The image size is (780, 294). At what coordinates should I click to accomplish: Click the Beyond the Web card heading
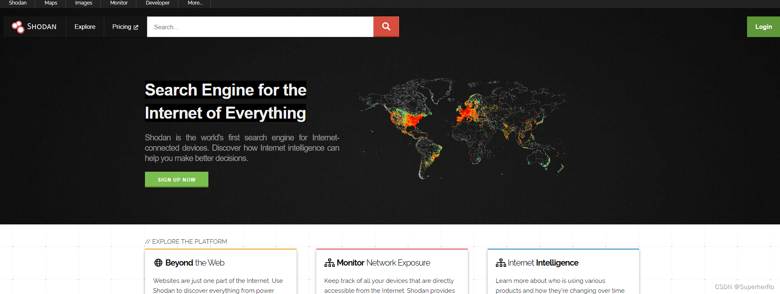[195, 263]
